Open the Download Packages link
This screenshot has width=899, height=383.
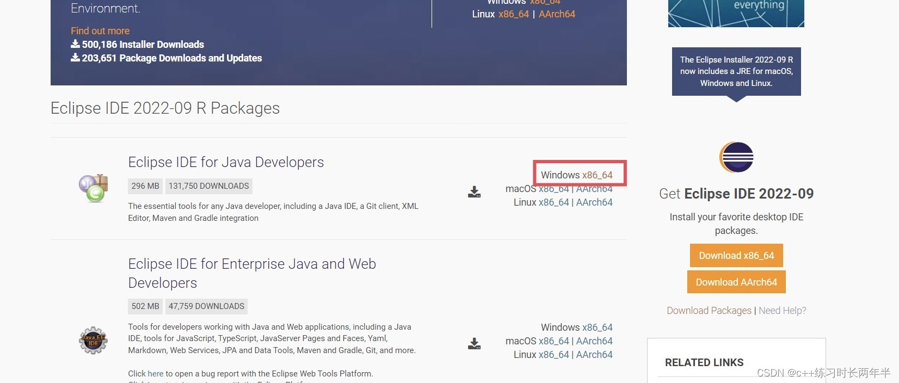pyautogui.click(x=709, y=311)
